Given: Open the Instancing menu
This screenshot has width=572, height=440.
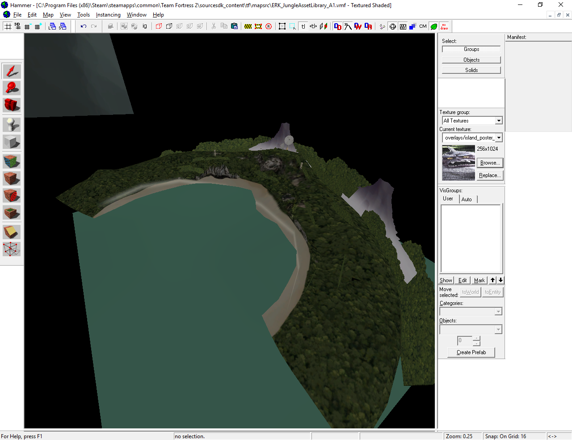Looking at the screenshot, I should click(x=108, y=15).
